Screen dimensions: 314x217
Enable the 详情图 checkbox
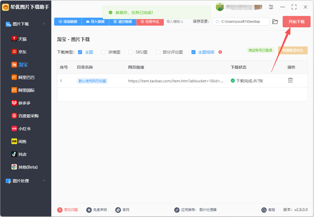pos(103,52)
